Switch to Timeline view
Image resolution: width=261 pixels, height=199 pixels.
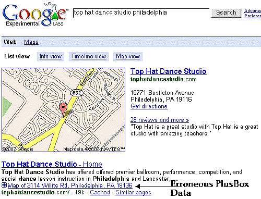point(89,56)
